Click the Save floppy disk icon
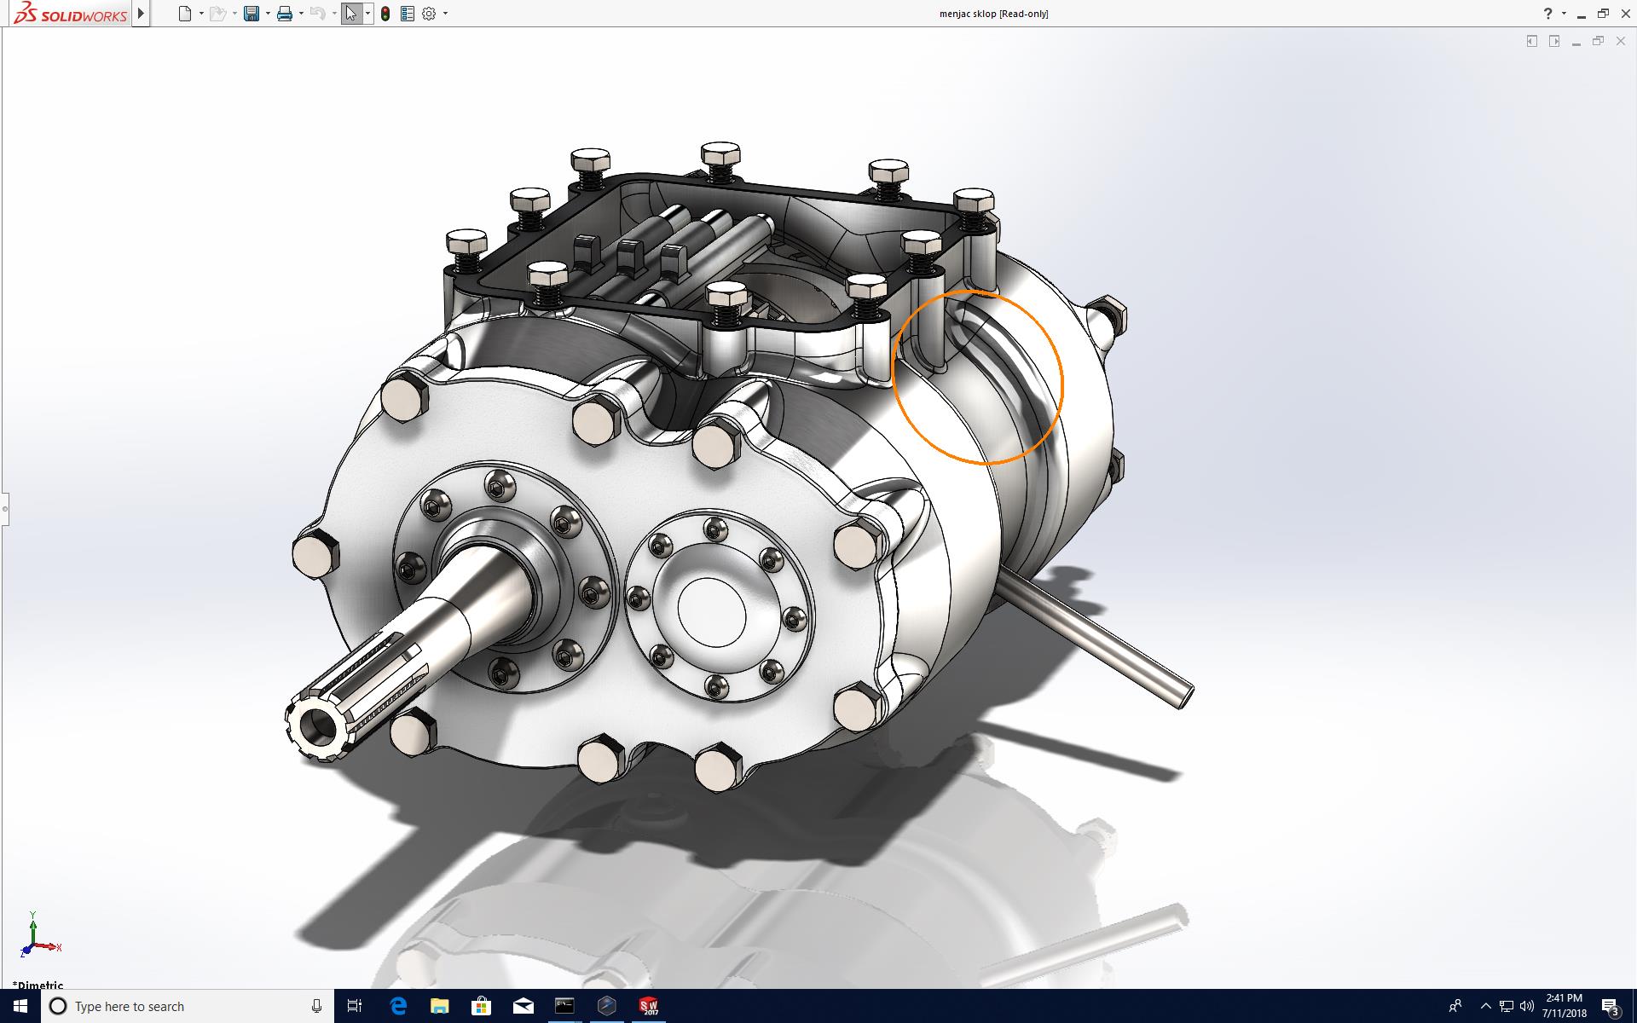This screenshot has width=1637, height=1023. point(251,14)
